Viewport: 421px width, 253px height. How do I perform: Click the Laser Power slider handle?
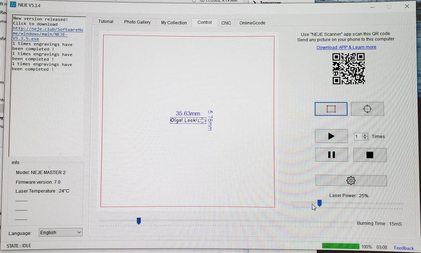click(x=319, y=203)
